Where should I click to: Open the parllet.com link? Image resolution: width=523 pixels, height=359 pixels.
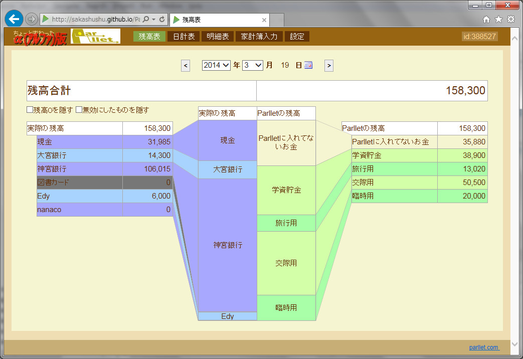(x=483, y=347)
